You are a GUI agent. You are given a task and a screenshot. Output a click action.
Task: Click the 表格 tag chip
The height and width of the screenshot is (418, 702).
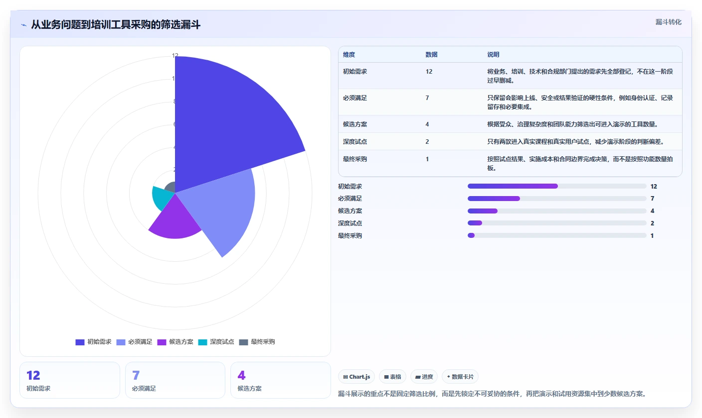tap(392, 377)
